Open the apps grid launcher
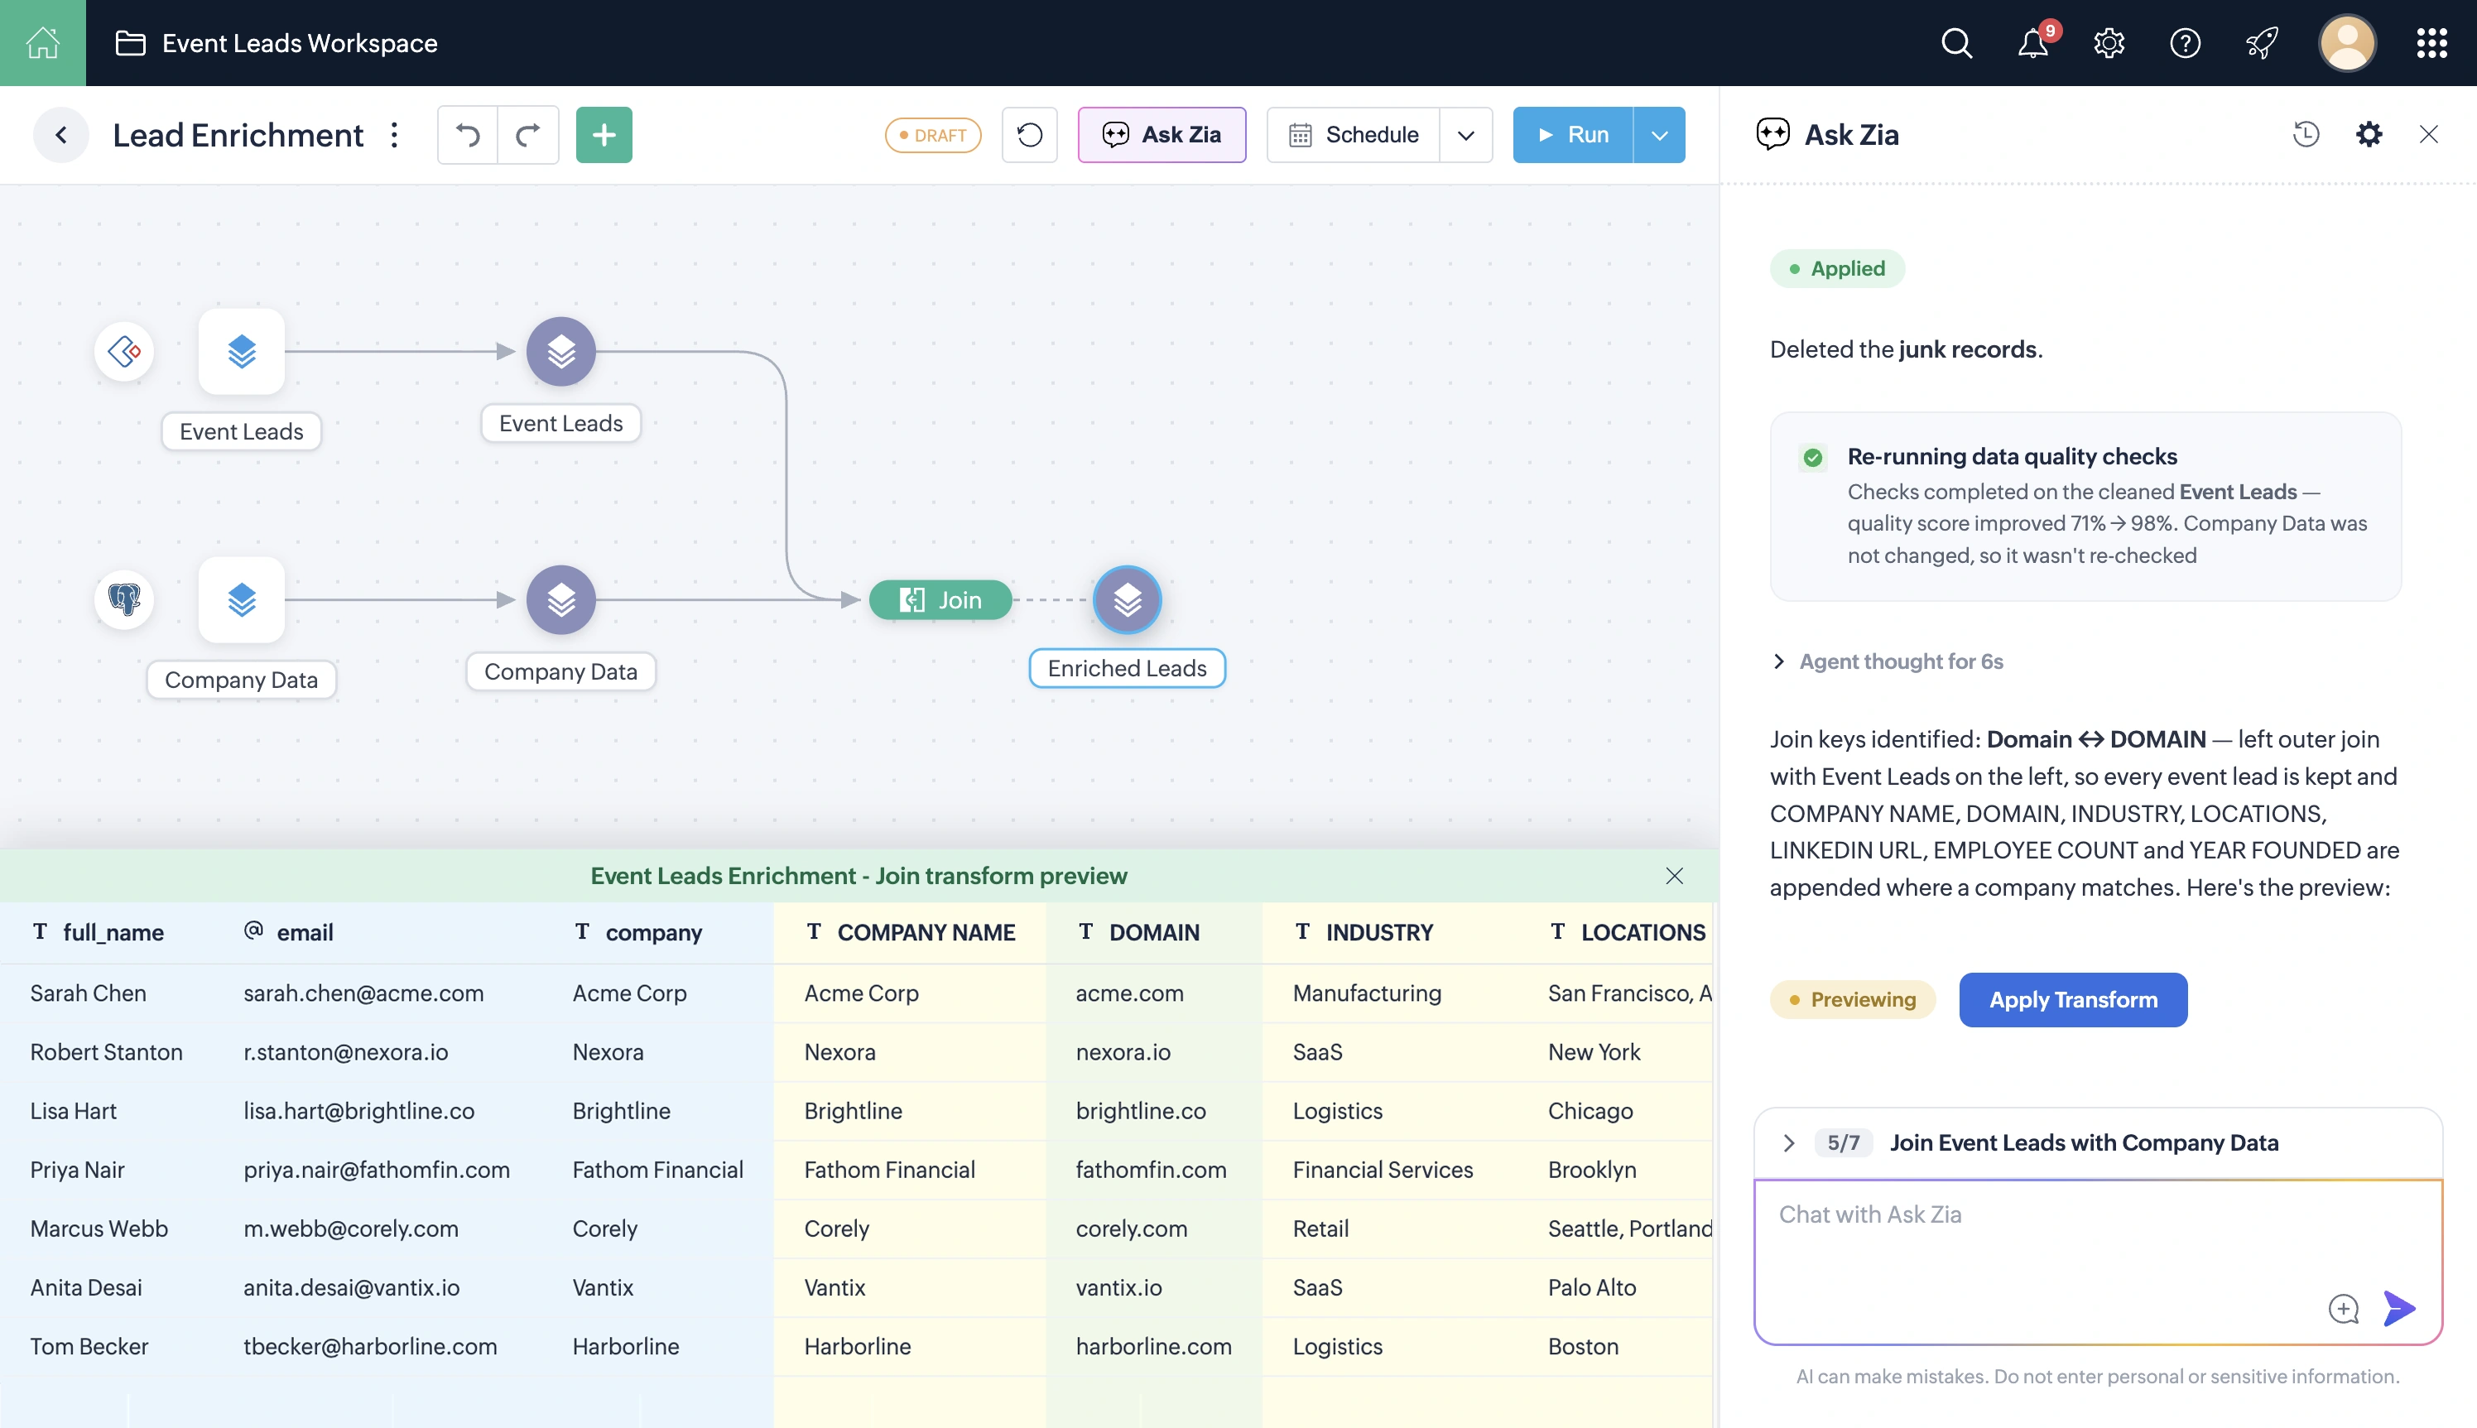Screen dimensions: 2477x1428 2432,43
